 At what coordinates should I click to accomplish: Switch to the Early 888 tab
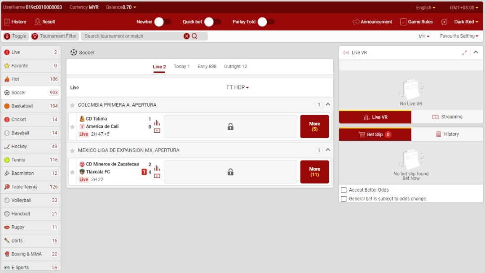tap(207, 67)
